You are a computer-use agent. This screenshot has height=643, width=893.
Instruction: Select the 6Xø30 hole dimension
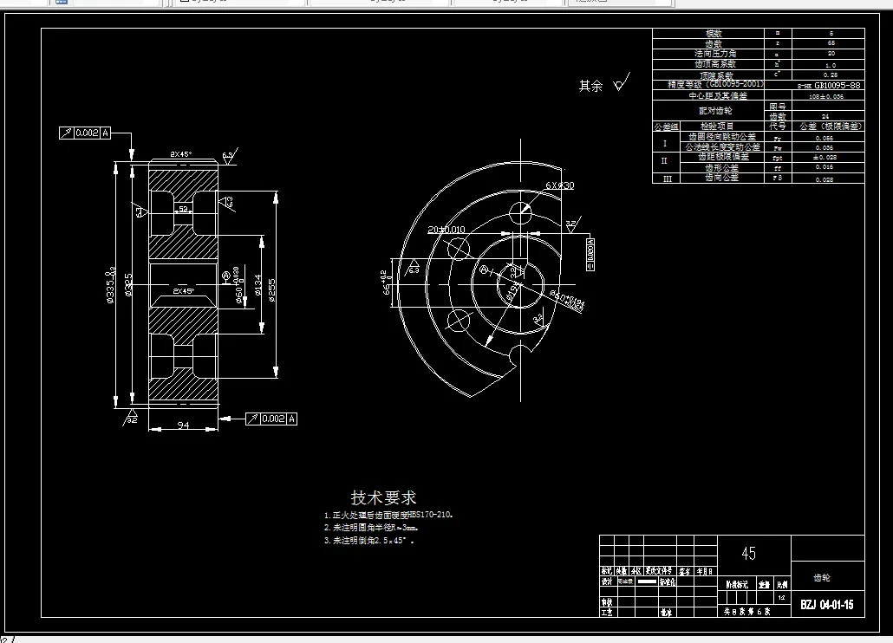560,185
